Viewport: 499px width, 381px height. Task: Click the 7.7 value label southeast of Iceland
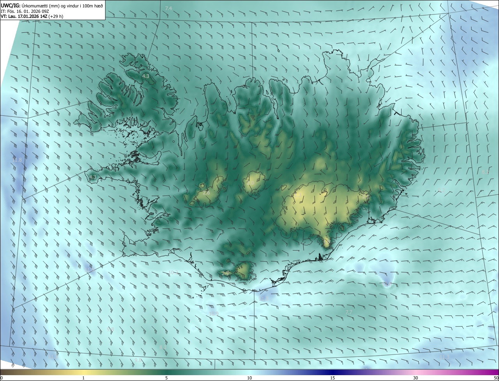click(x=349, y=312)
